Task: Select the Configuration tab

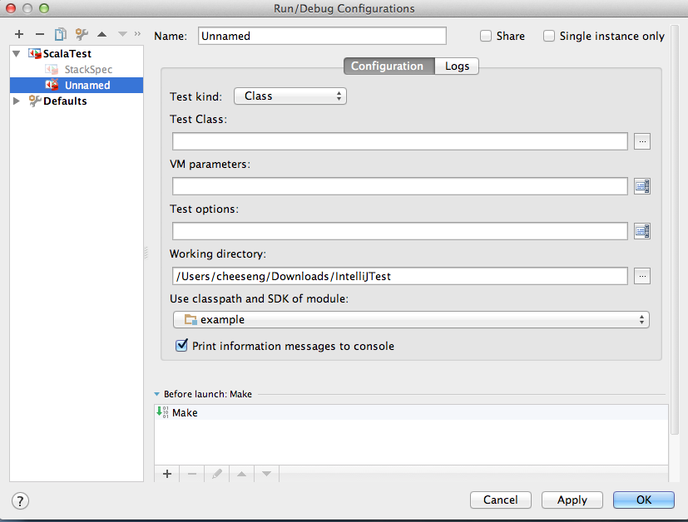Action: pos(388,66)
